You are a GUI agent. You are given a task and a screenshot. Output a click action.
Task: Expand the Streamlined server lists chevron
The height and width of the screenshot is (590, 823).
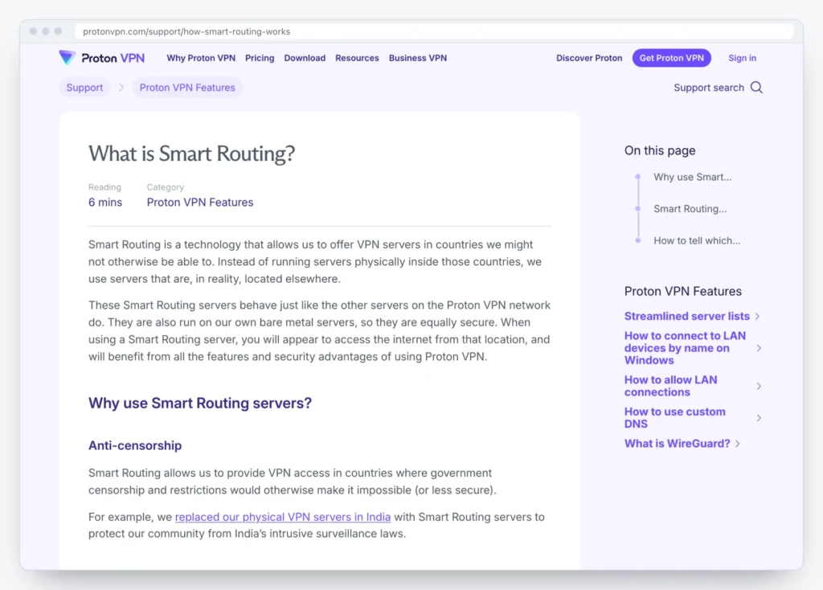click(x=757, y=317)
